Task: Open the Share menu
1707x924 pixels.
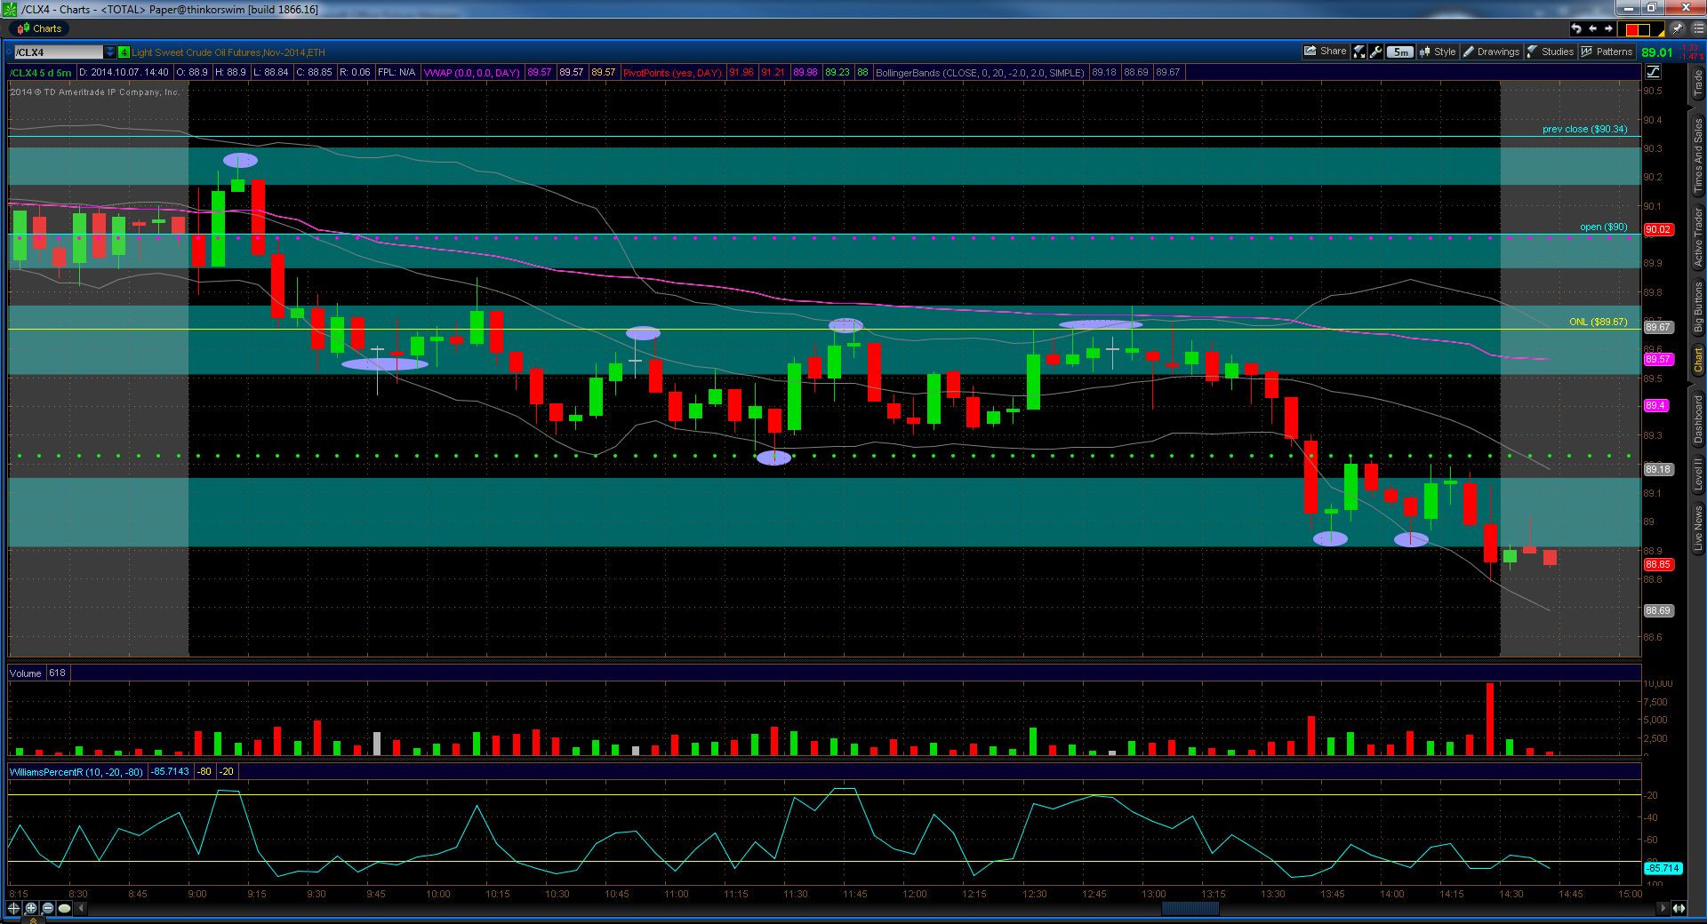Action: 1325,52
